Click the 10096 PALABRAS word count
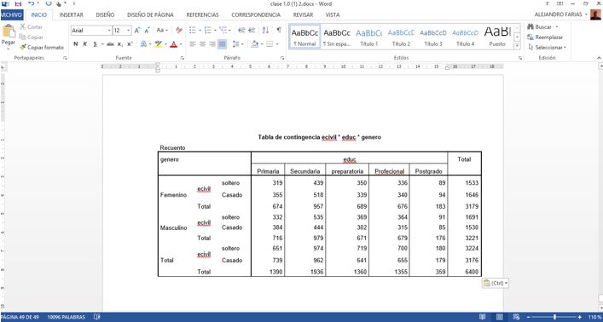Image resolution: width=603 pixels, height=322 pixels. (x=67, y=317)
